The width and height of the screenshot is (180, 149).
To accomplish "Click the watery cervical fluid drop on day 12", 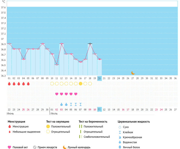I will click(x=61, y=104).
